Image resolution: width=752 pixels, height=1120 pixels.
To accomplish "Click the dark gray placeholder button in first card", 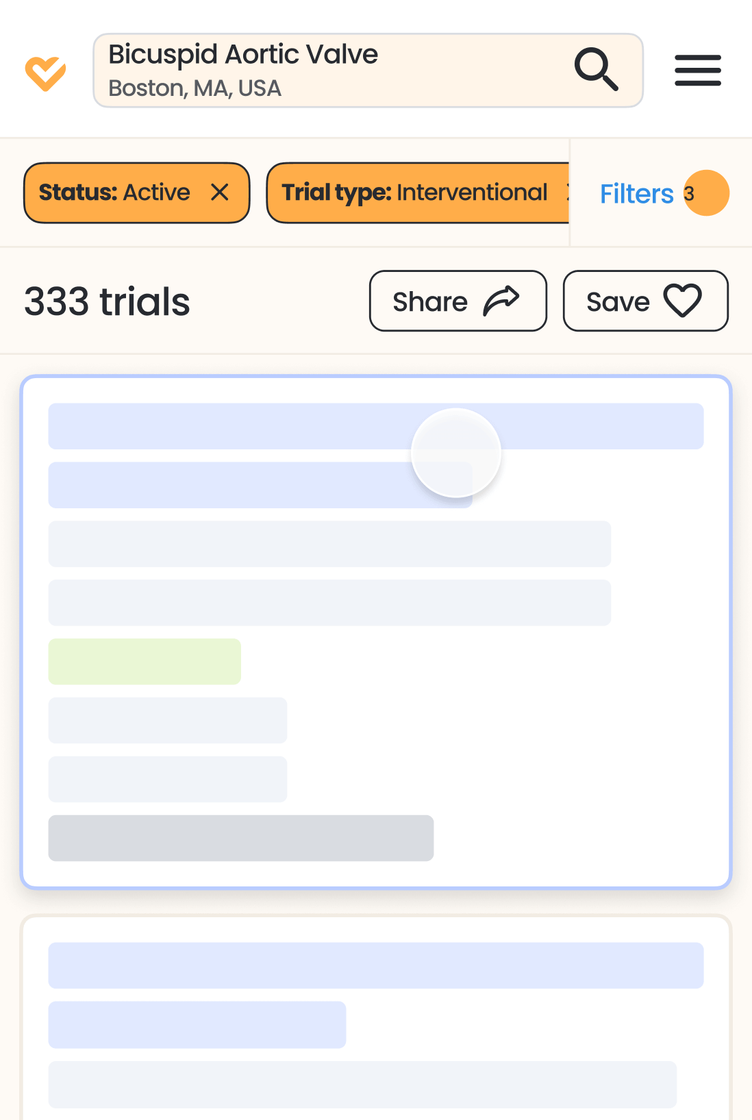I will [241, 838].
